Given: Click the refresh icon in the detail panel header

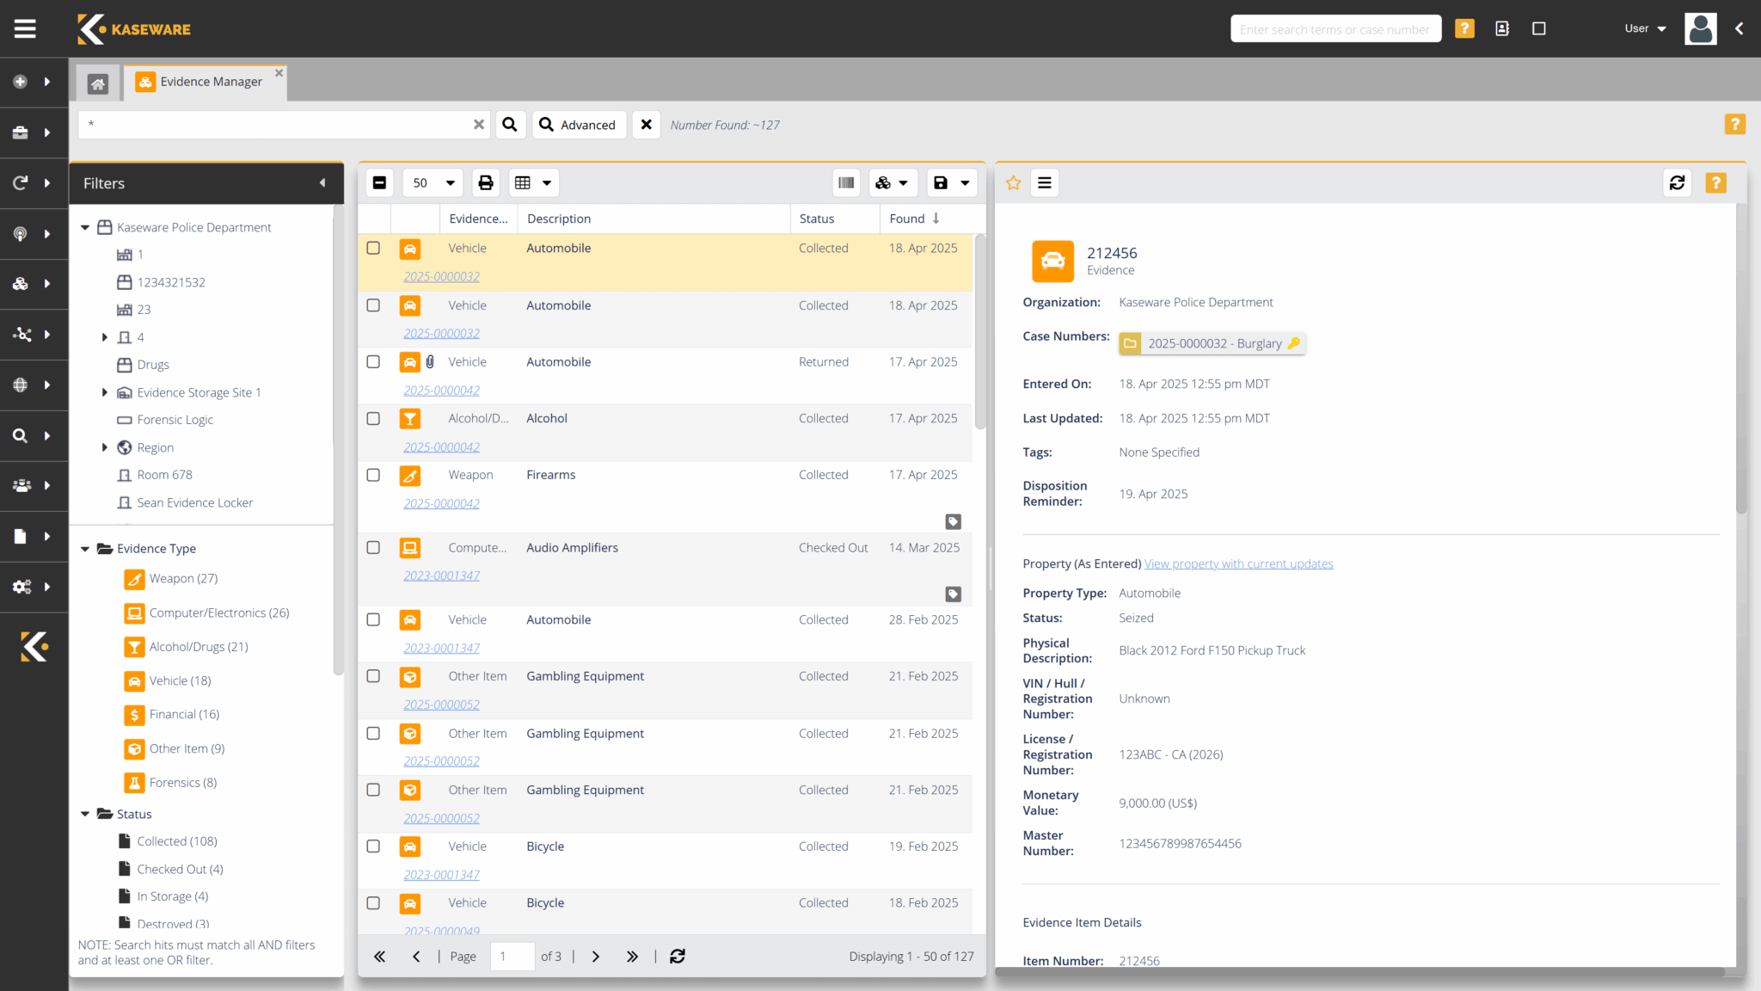Looking at the screenshot, I should [1677, 182].
